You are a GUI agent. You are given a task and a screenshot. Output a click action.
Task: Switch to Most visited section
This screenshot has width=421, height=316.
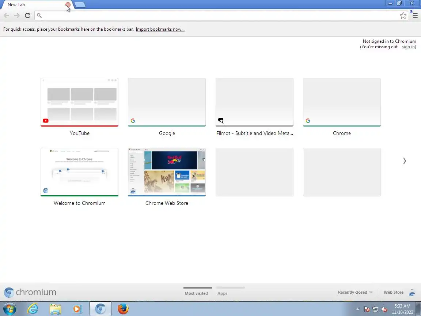pyautogui.click(x=196, y=293)
